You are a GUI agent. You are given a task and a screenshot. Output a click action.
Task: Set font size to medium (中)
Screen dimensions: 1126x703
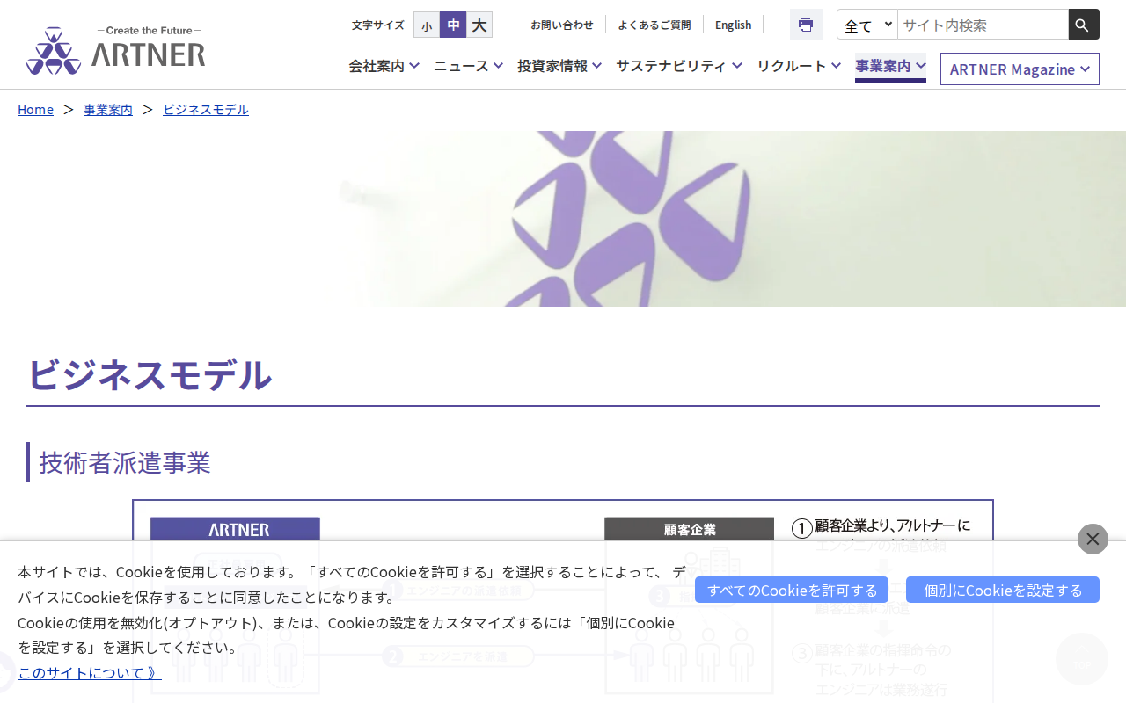pos(453,25)
